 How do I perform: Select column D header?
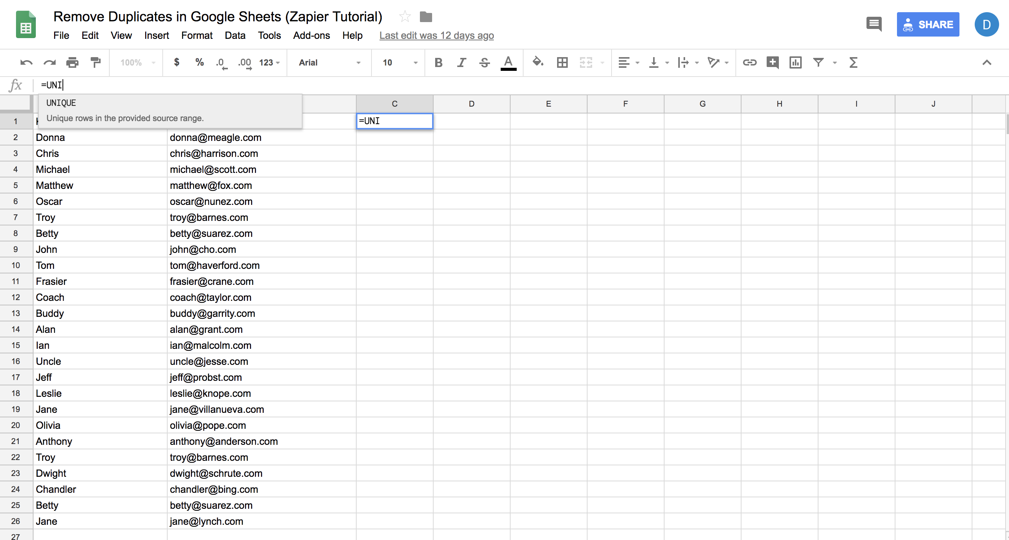[472, 104]
